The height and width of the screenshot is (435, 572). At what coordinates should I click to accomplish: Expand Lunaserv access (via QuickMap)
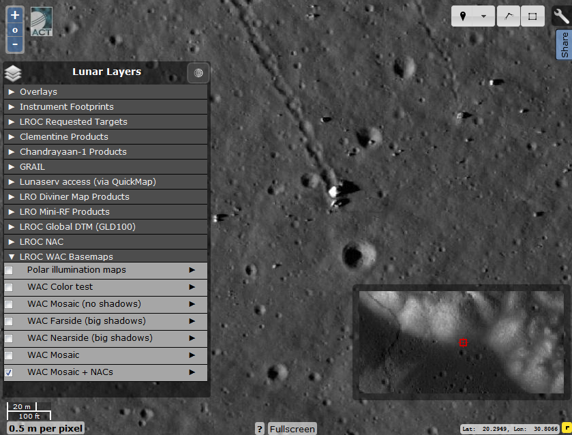[106, 181]
